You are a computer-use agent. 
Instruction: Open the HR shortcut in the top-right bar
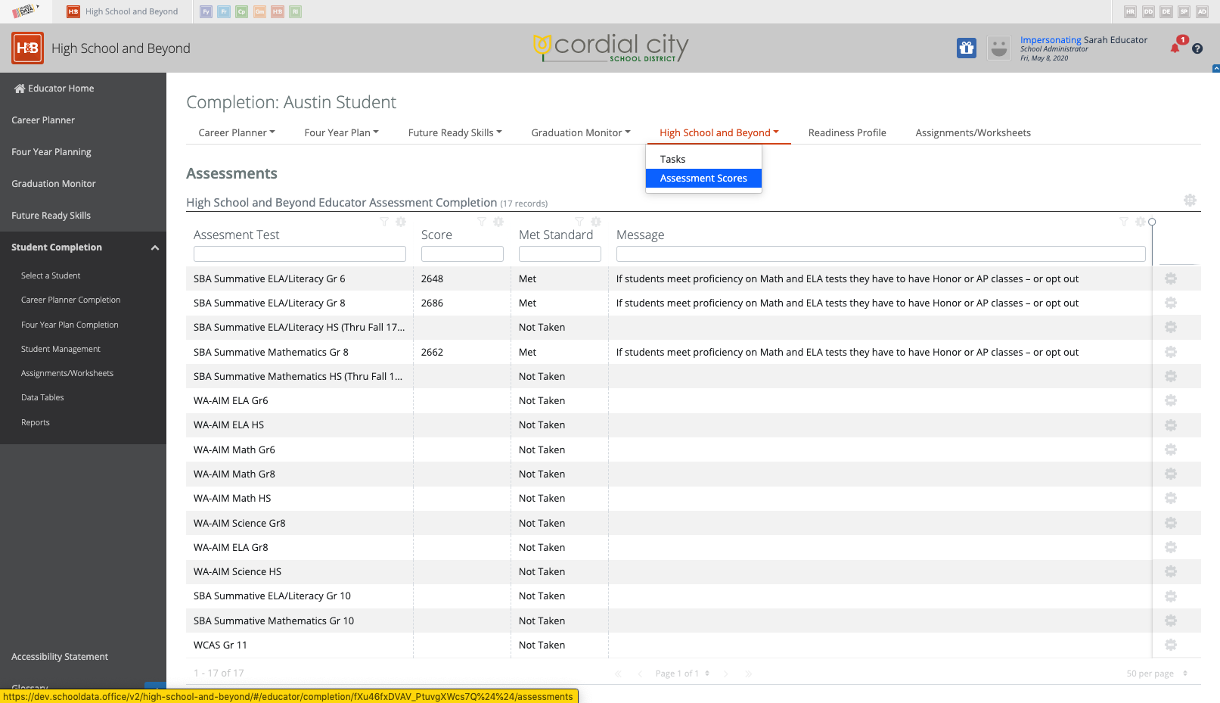(1130, 11)
